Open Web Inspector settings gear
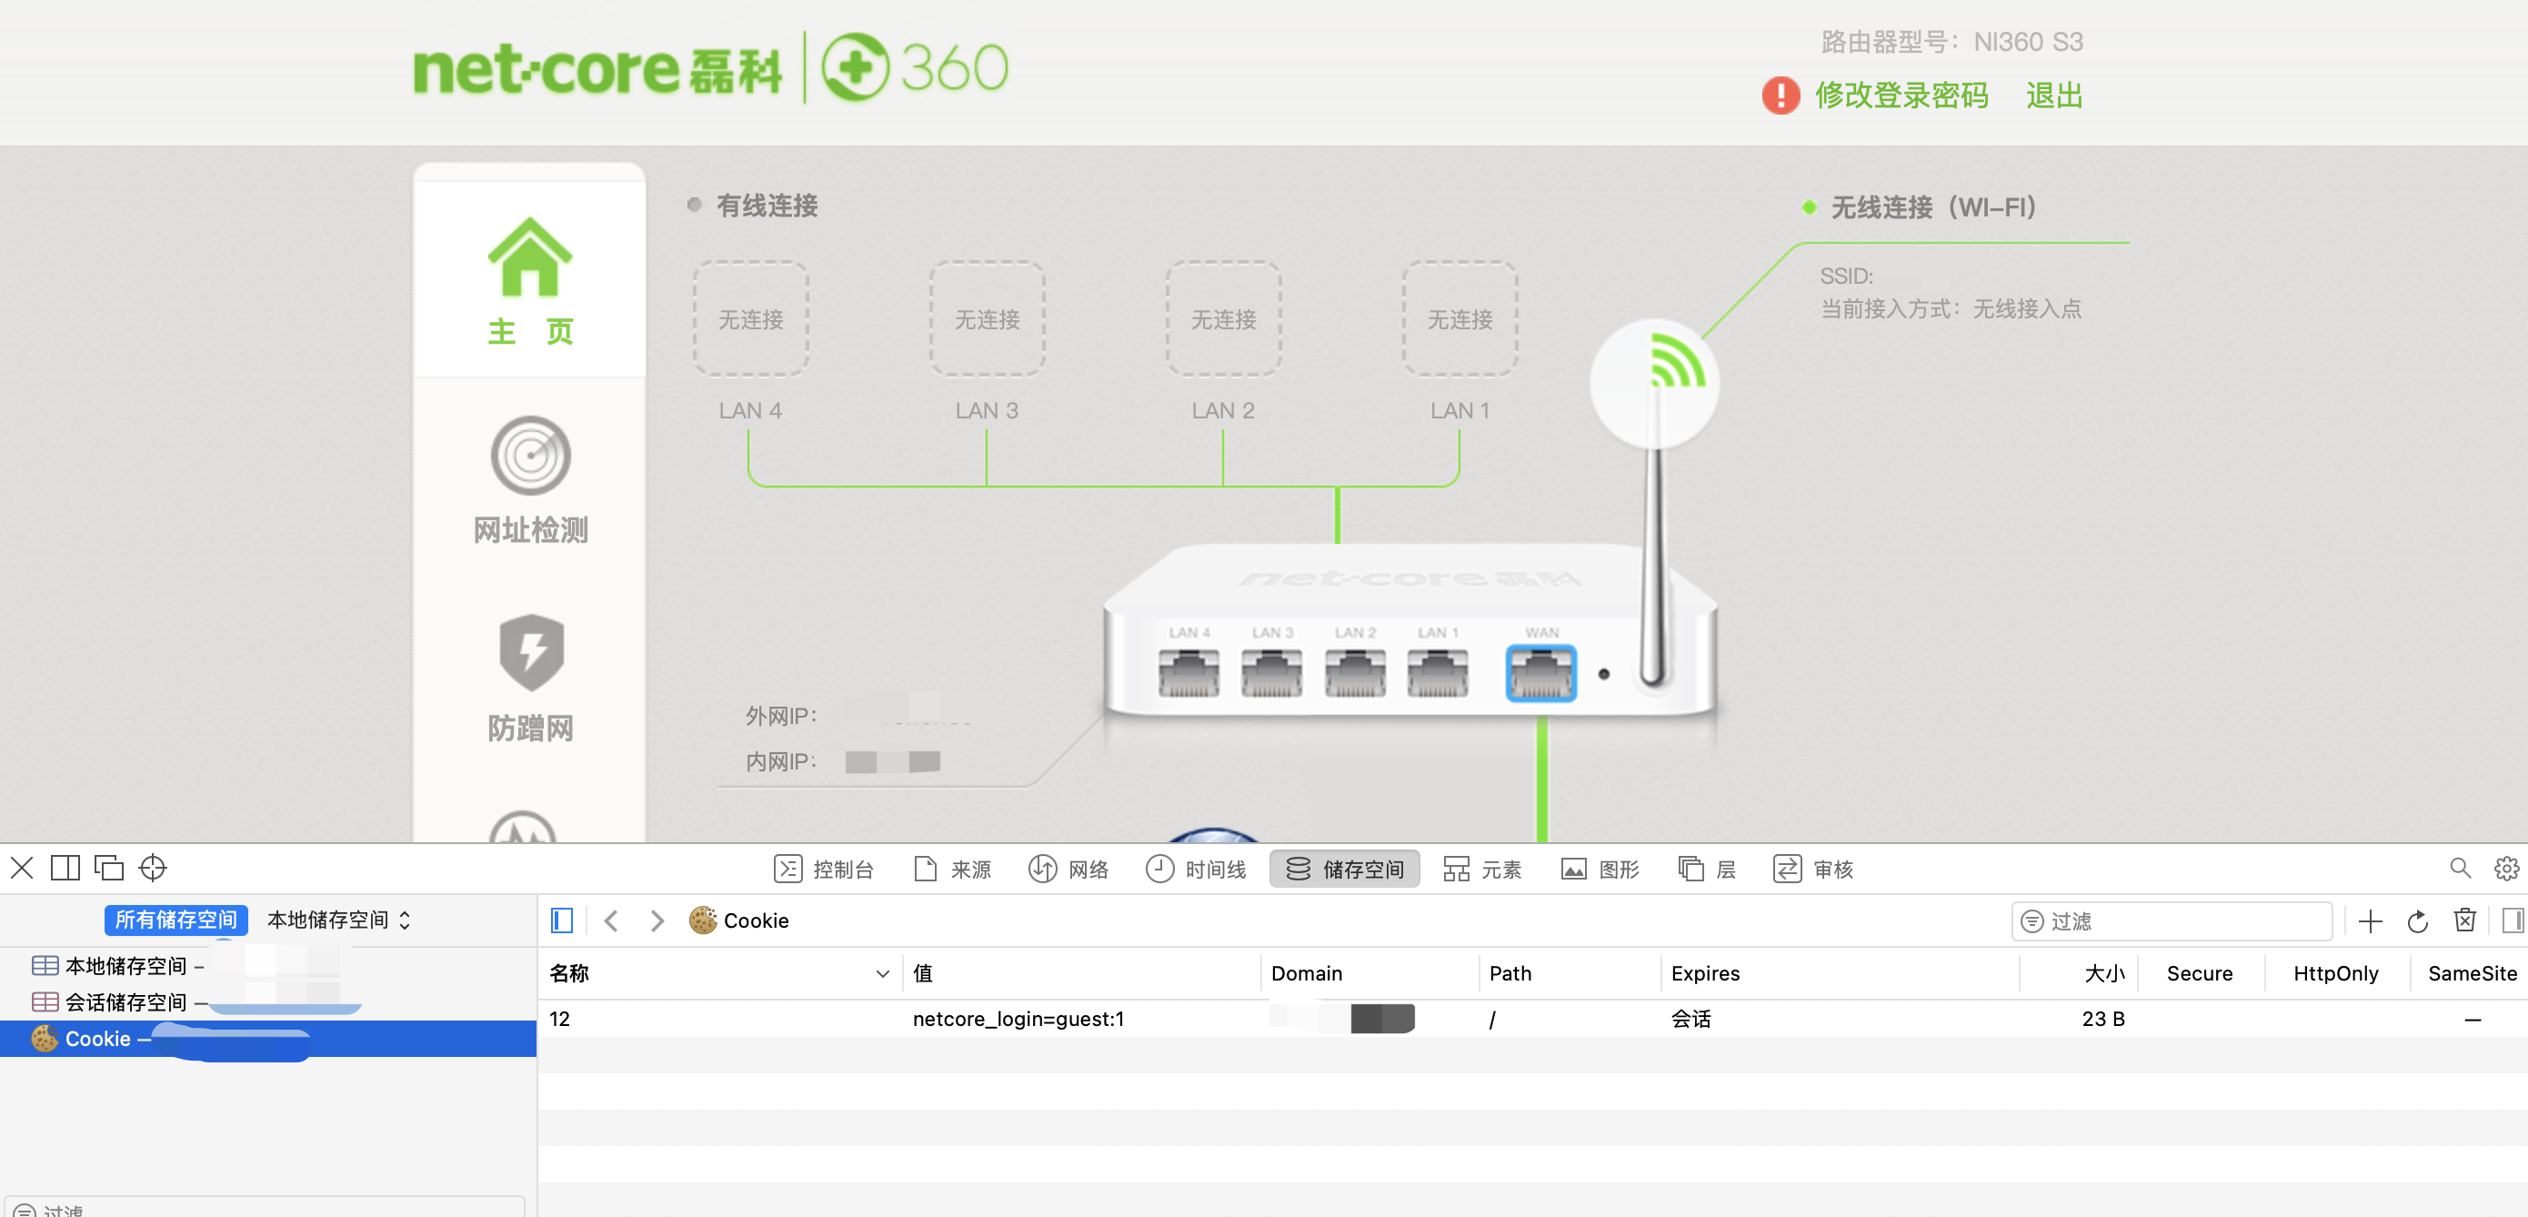 (x=2505, y=869)
